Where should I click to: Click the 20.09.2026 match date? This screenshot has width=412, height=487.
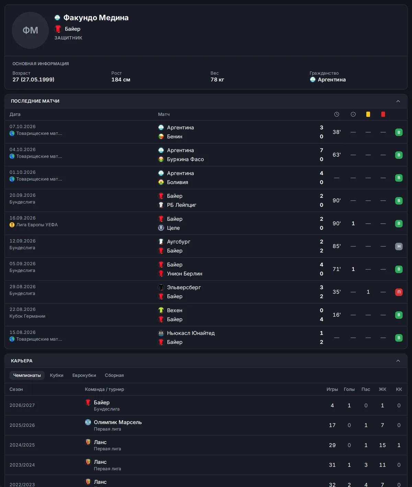[23, 195]
